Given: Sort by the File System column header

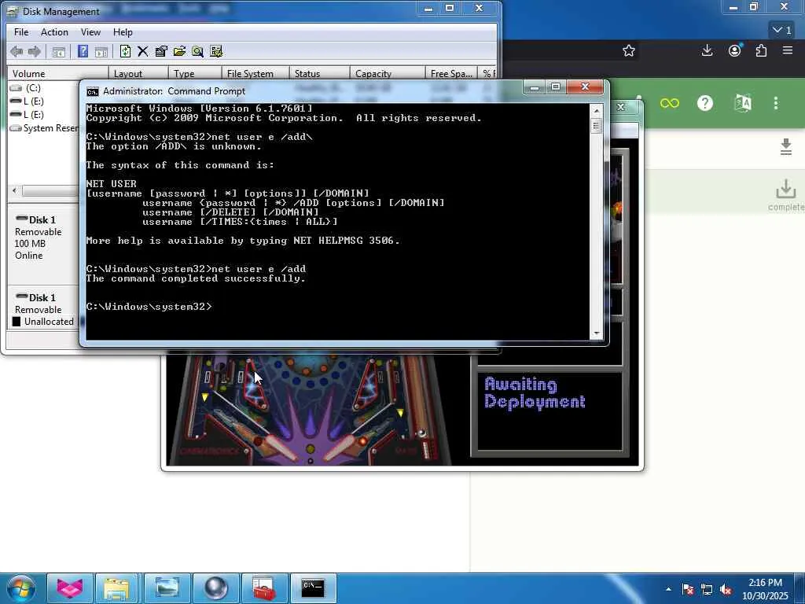Looking at the screenshot, I should coord(255,73).
